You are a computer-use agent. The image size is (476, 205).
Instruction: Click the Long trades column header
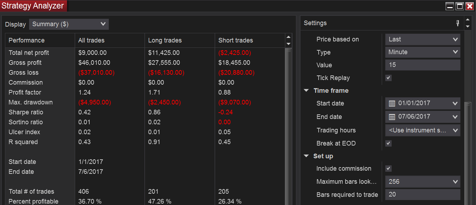click(x=165, y=40)
